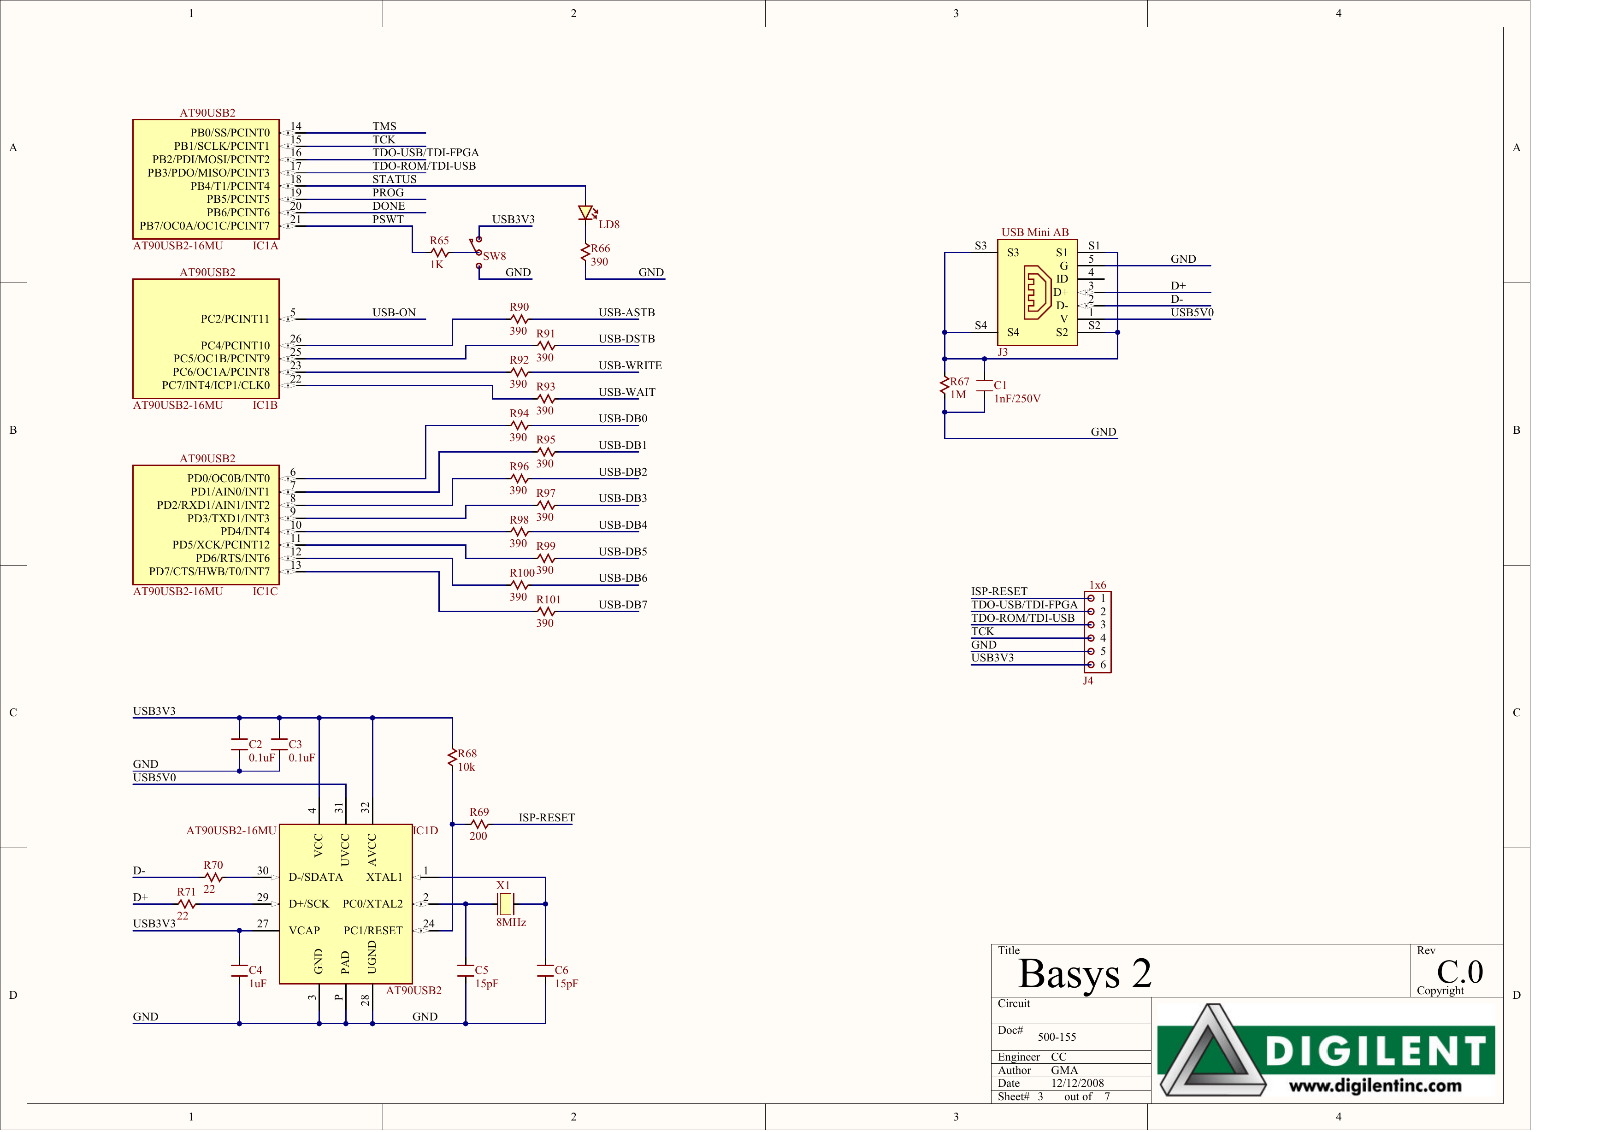This screenshot has height=1132, width=1600.
Task: Select the USB-WAIT net label
Action: pos(627,392)
